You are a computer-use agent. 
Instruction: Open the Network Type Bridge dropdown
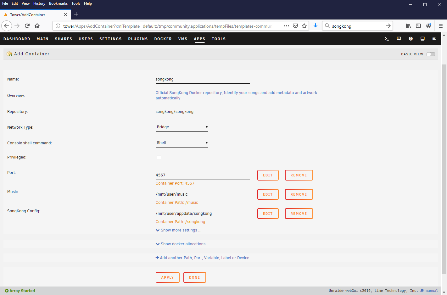[x=182, y=127]
